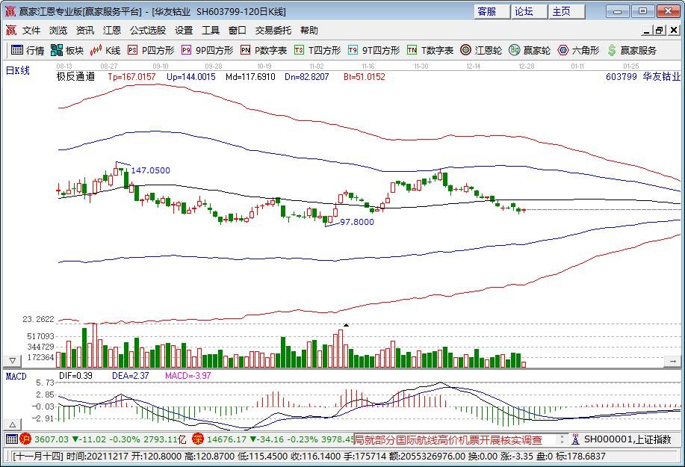
Task: Click the 深 Shenzhen index badge
Action: coord(199,439)
